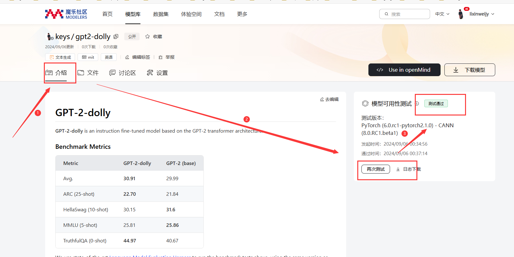Image resolution: width=514 pixels, height=257 pixels.
Task: Open the 更多 navigation menu
Action: pyautogui.click(x=242, y=14)
